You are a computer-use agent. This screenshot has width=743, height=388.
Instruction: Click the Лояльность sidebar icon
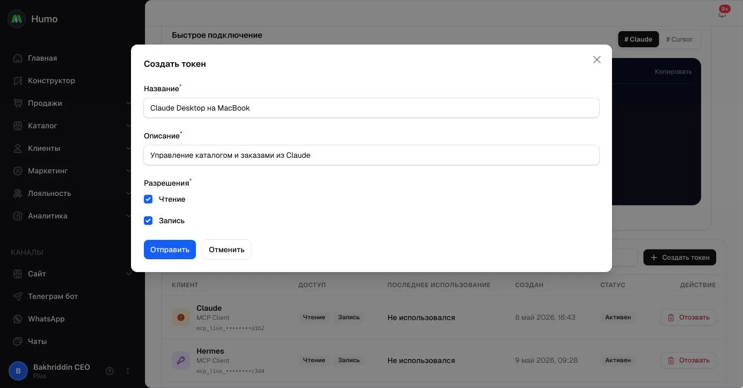tap(18, 193)
